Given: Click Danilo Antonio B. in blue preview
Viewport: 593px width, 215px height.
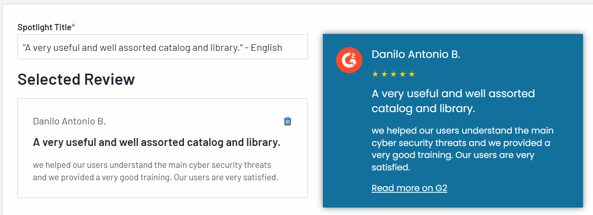Looking at the screenshot, I should click(x=416, y=54).
